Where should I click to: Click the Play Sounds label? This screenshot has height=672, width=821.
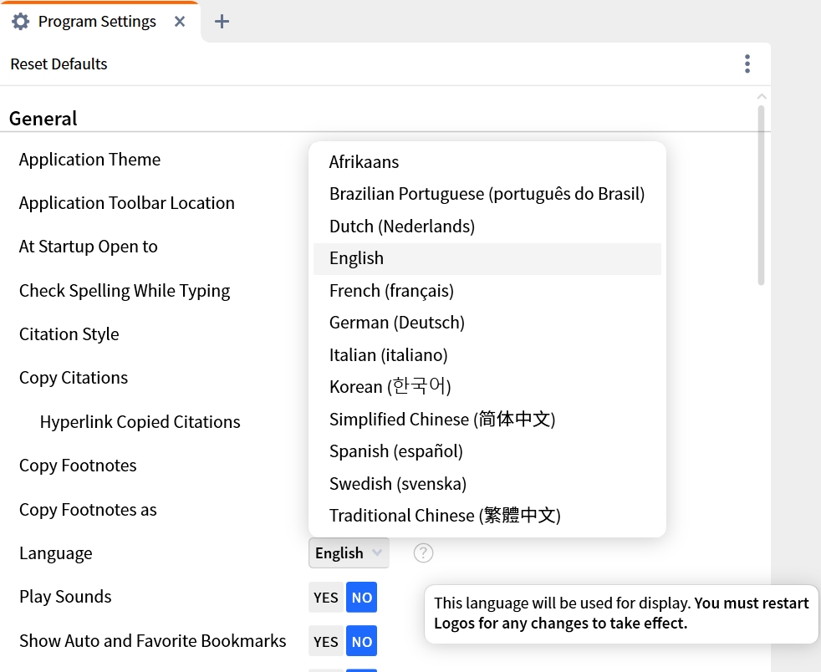[65, 597]
